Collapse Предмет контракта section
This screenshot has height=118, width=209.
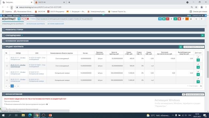4,47
